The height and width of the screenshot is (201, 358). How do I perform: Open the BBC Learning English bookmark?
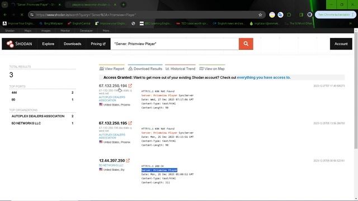pyautogui.click(x=155, y=23)
